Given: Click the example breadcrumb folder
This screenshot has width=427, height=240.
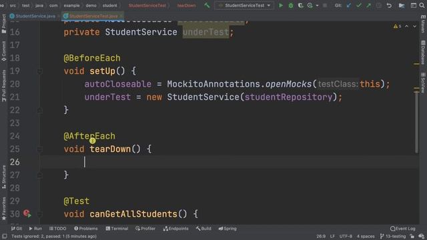Looking at the screenshot, I should (71, 5).
